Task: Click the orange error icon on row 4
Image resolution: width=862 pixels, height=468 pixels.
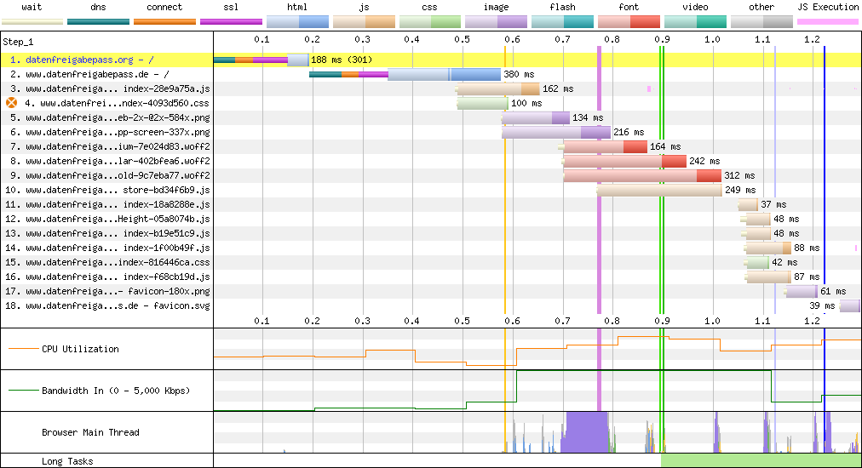Action: [12, 103]
